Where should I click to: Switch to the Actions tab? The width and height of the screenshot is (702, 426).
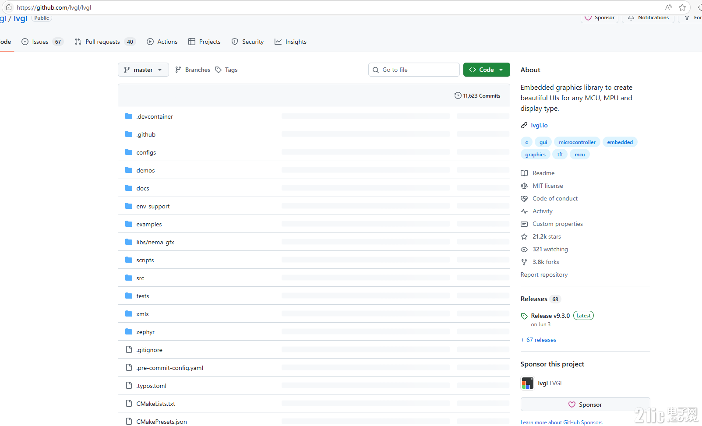[x=162, y=42]
